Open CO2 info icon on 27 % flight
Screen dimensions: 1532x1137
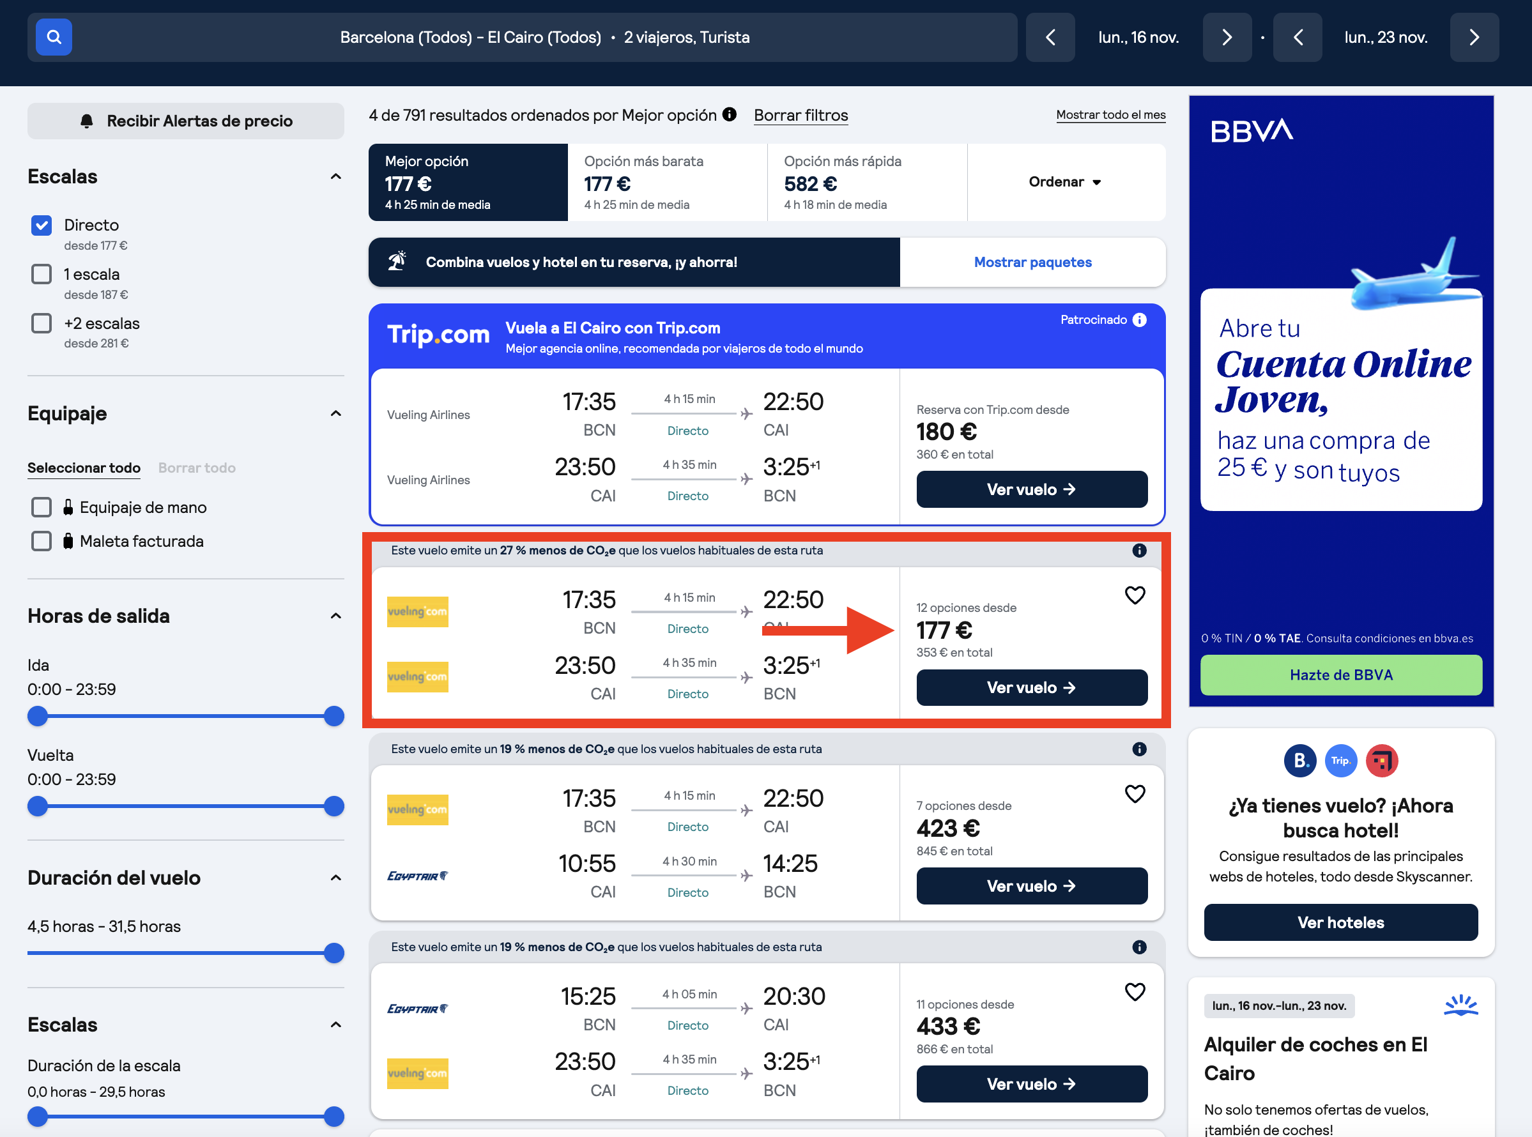tap(1140, 551)
